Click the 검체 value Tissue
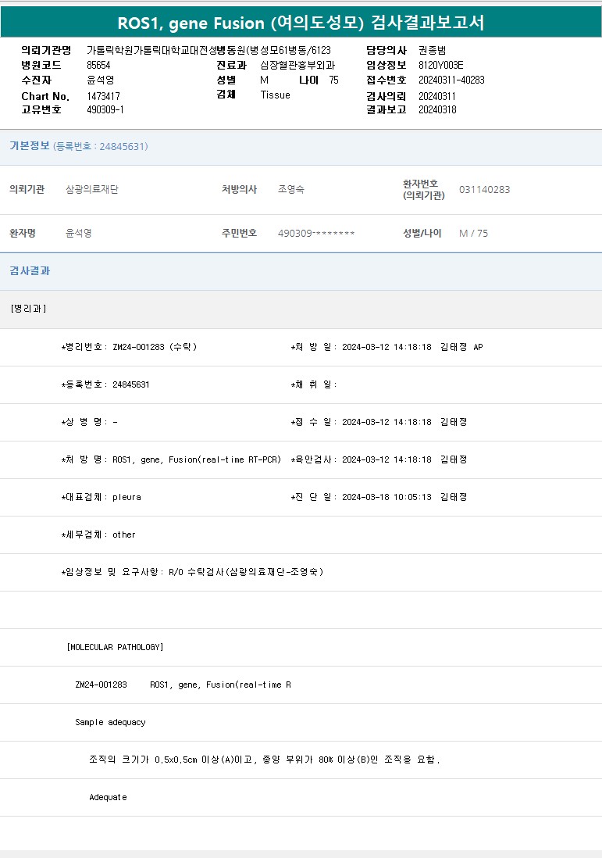The image size is (602, 858). 275,95
